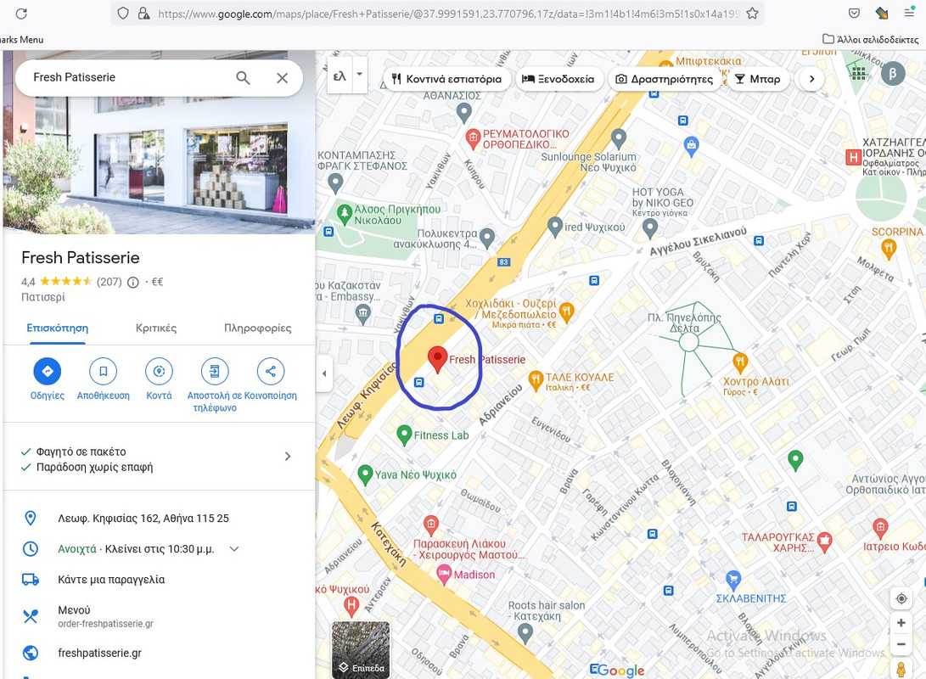Click the HOT YOGA by NIKO GEO marker
Image resolution: width=926 pixels, height=679 pixels.
649,227
